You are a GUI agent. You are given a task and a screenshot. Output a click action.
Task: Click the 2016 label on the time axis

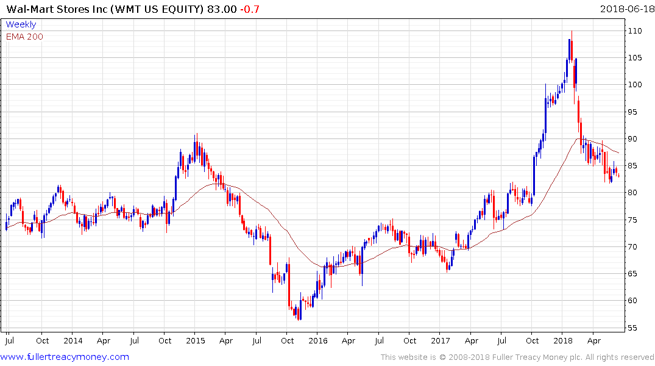click(318, 341)
